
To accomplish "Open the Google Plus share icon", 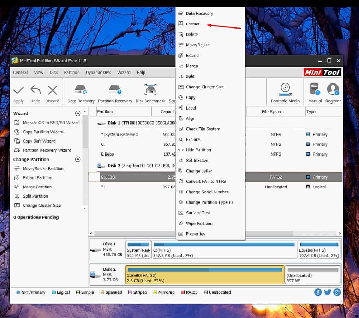I will (x=337, y=292).
